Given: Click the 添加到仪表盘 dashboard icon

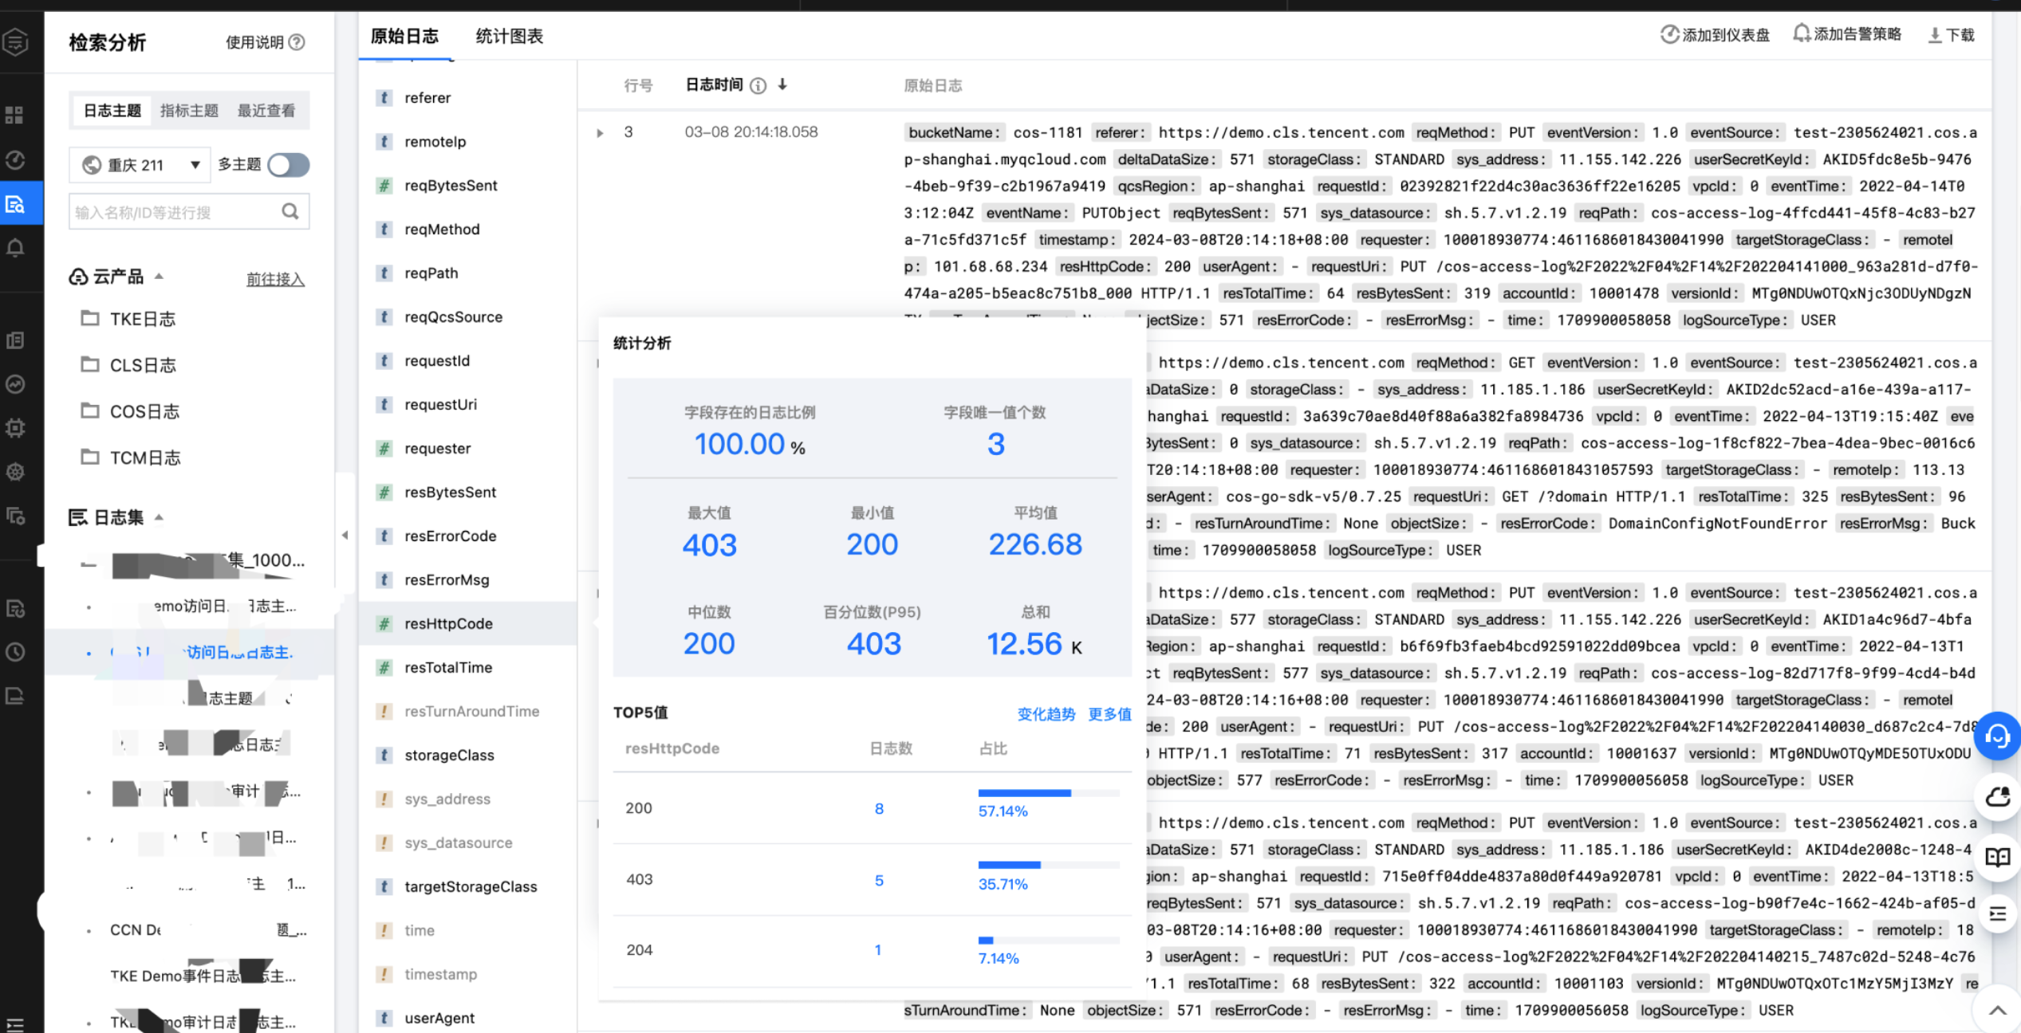Looking at the screenshot, I should (x=1669, y=34).
